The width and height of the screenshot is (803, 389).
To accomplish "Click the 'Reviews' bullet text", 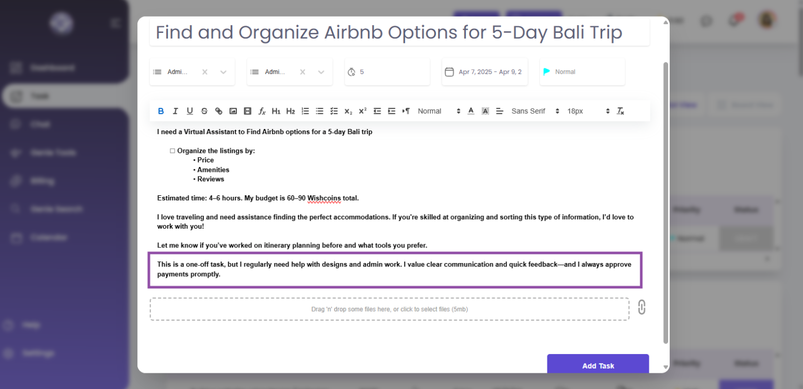I will tap(211, 179).
